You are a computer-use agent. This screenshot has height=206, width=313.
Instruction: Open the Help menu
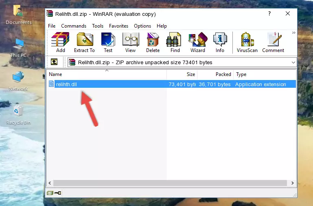point(162,26)
